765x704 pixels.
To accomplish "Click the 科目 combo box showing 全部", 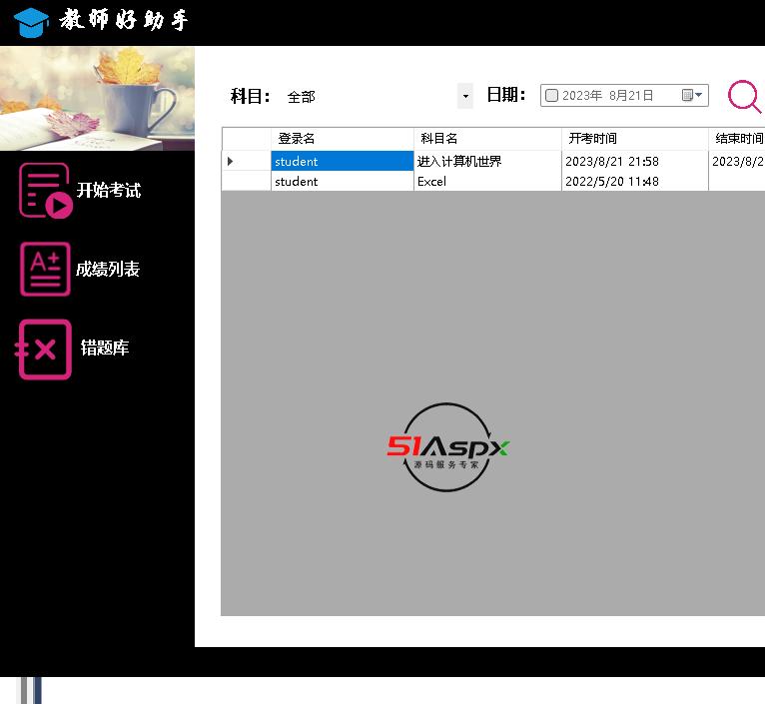I will (x=379, y=96).
